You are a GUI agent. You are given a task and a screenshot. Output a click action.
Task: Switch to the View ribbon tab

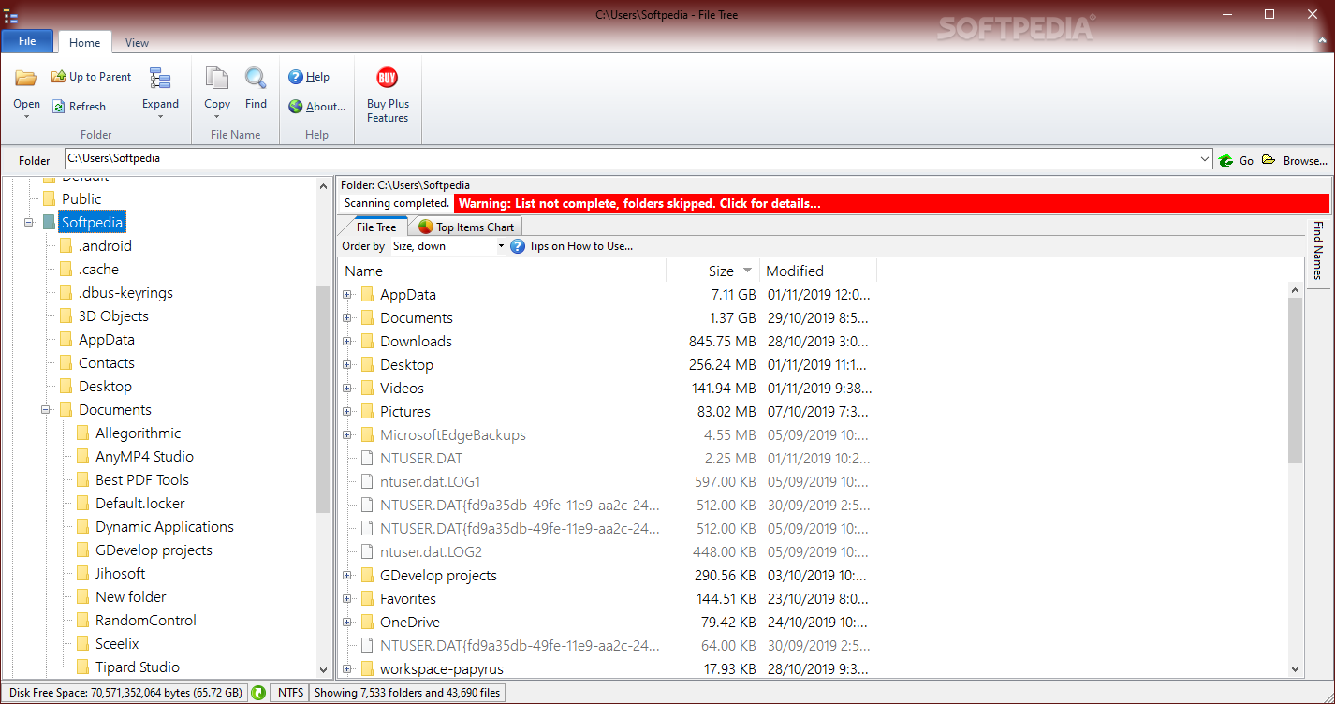pos(137,42)
